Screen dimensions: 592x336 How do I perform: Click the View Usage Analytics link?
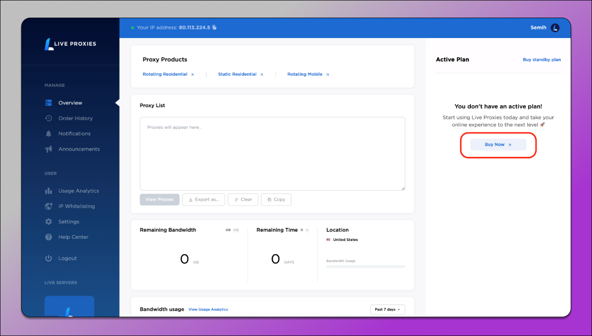pos(208,309)
